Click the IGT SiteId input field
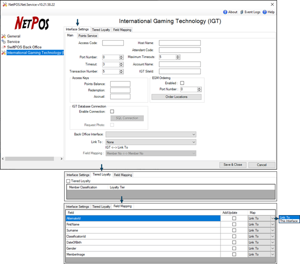 [180, 72]
